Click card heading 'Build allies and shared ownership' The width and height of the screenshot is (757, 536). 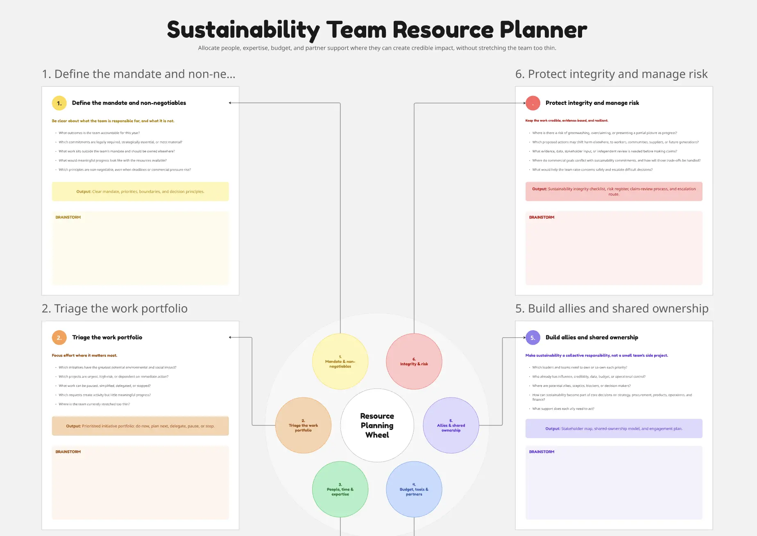tap(592, 337)
